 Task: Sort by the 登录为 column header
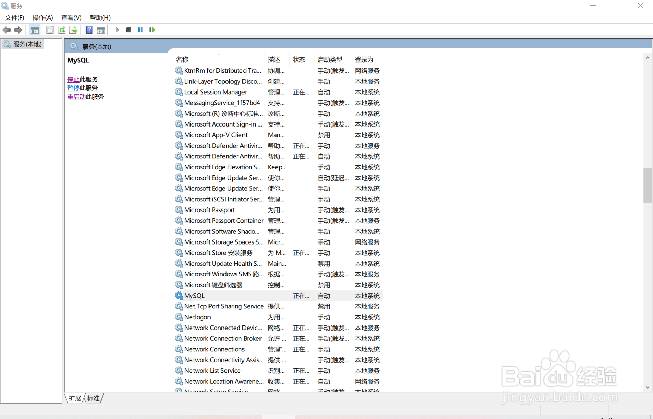click(367, 60)
